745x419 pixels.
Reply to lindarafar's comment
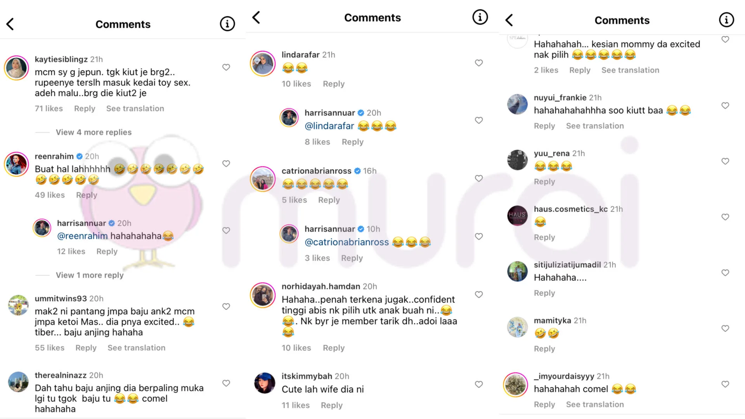pos(333,84)
